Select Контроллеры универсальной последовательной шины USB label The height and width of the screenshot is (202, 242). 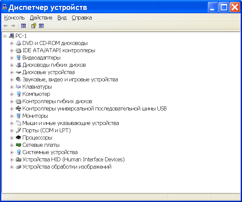(95, 109)
